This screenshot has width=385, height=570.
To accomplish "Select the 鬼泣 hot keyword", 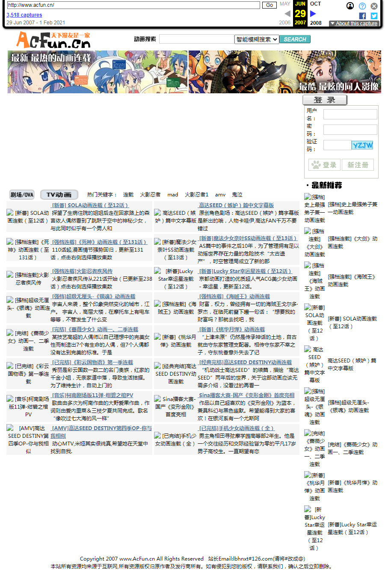I will [x=237, y=195].
